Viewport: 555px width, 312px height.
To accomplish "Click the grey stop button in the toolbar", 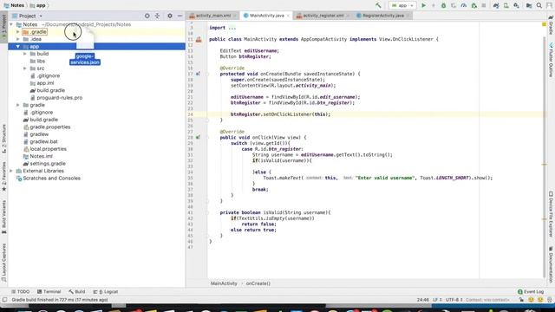I will point(484,5).
